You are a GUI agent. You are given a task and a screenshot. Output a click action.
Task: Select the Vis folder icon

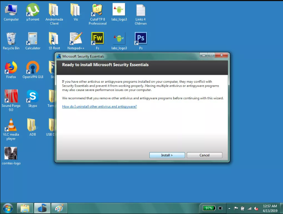[76, 13]
